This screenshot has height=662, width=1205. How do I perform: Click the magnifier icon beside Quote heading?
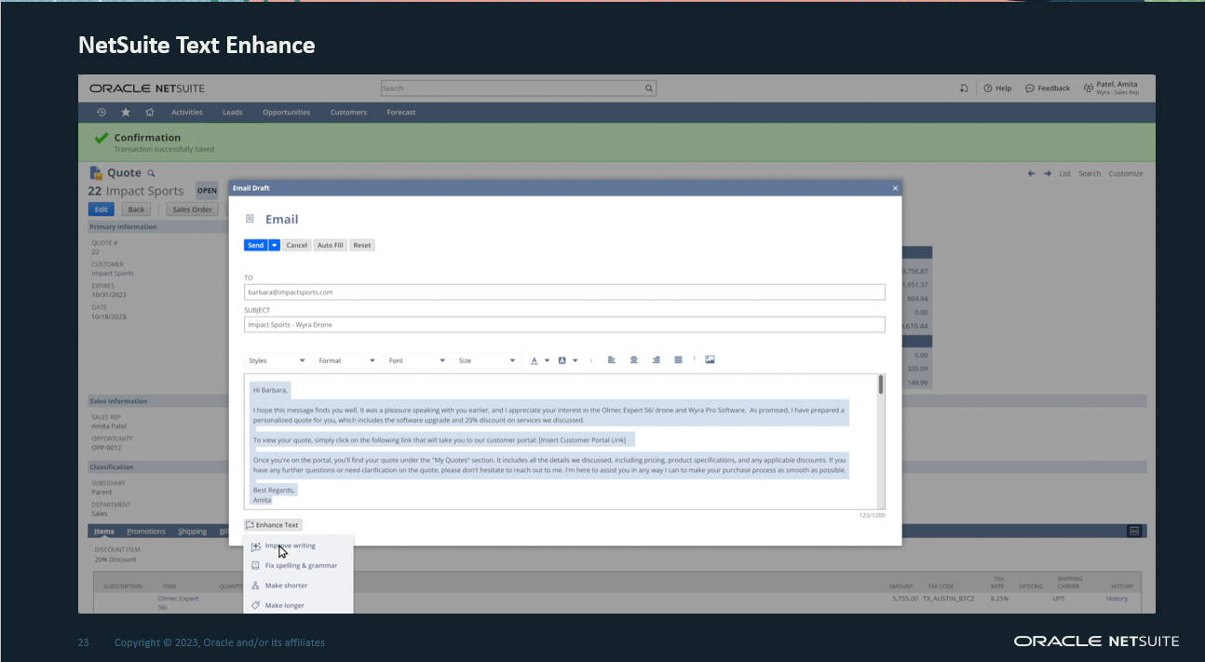(152, 173)
